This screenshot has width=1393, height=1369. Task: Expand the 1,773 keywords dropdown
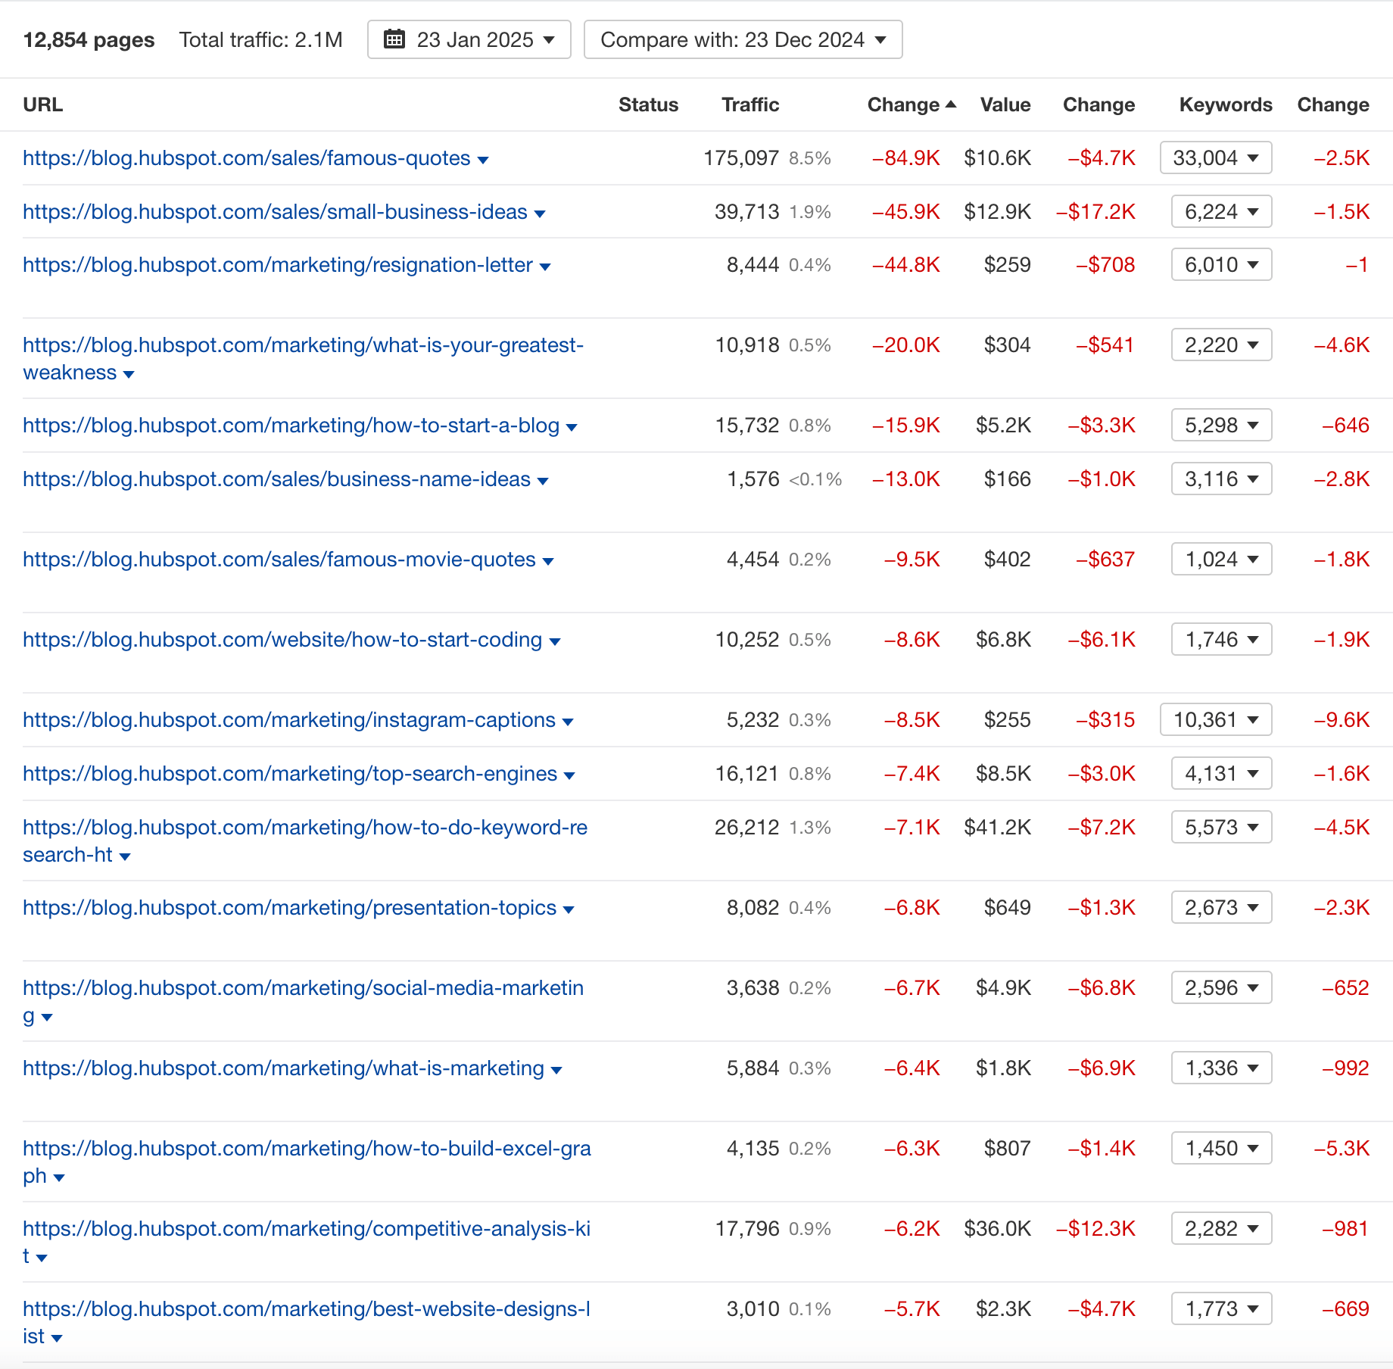click(1221, 1308)
